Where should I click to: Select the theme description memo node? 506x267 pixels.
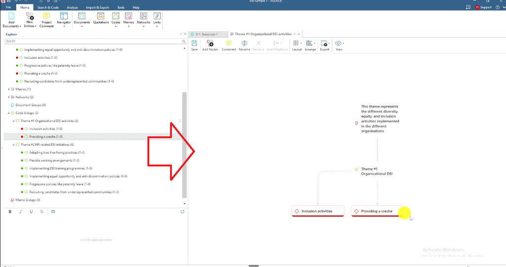tap(378, 118)
